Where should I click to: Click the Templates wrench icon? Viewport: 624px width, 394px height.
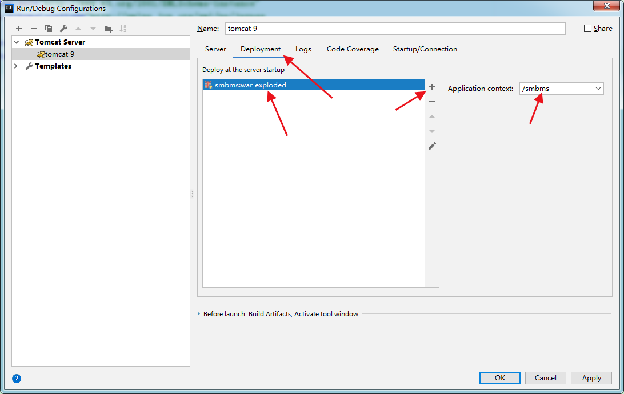[x=29, y=66]
